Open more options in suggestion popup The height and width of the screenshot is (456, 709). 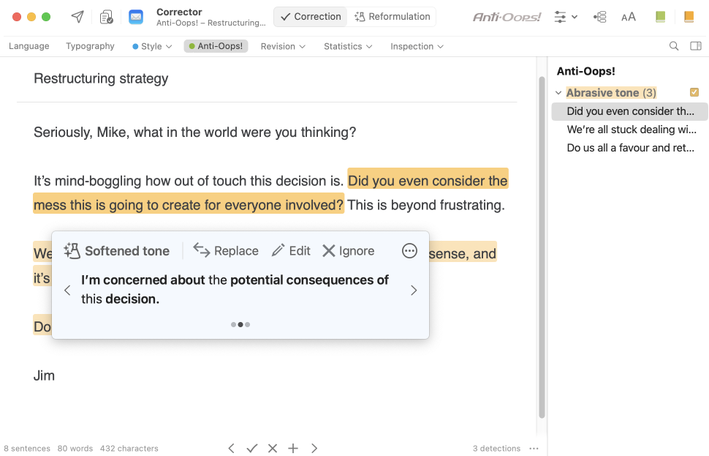click(x=409, y=251)
